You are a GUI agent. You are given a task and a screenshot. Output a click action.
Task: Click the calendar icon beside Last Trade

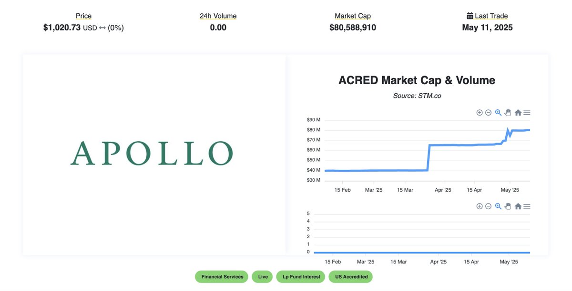[470, 16]
